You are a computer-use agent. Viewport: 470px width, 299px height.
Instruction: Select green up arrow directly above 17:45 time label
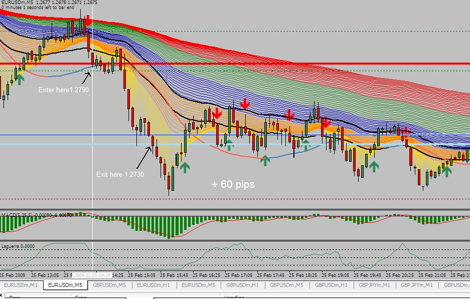pos(265,160)
